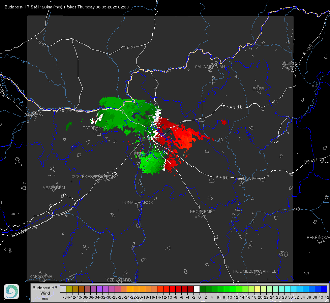Click the KECSKEMÉT city label

pos(203,212)
